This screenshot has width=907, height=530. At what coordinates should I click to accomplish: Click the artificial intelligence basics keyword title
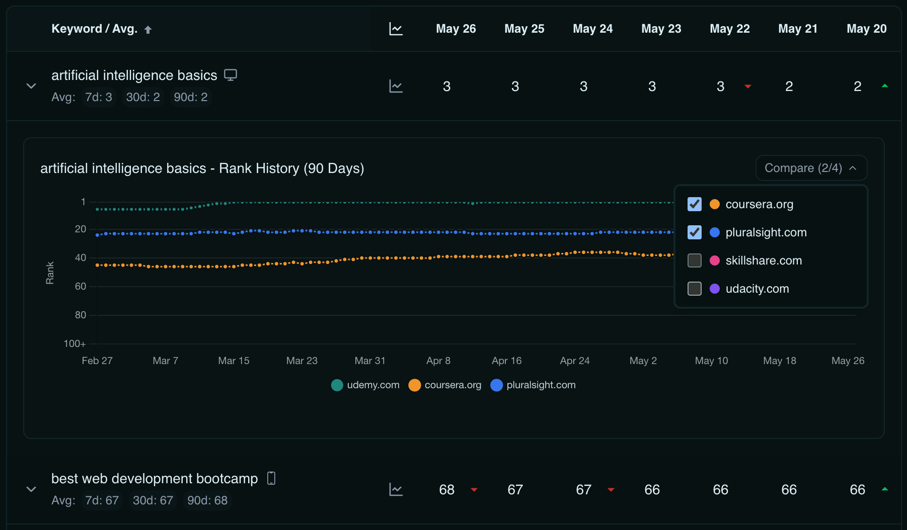point(134,75)
